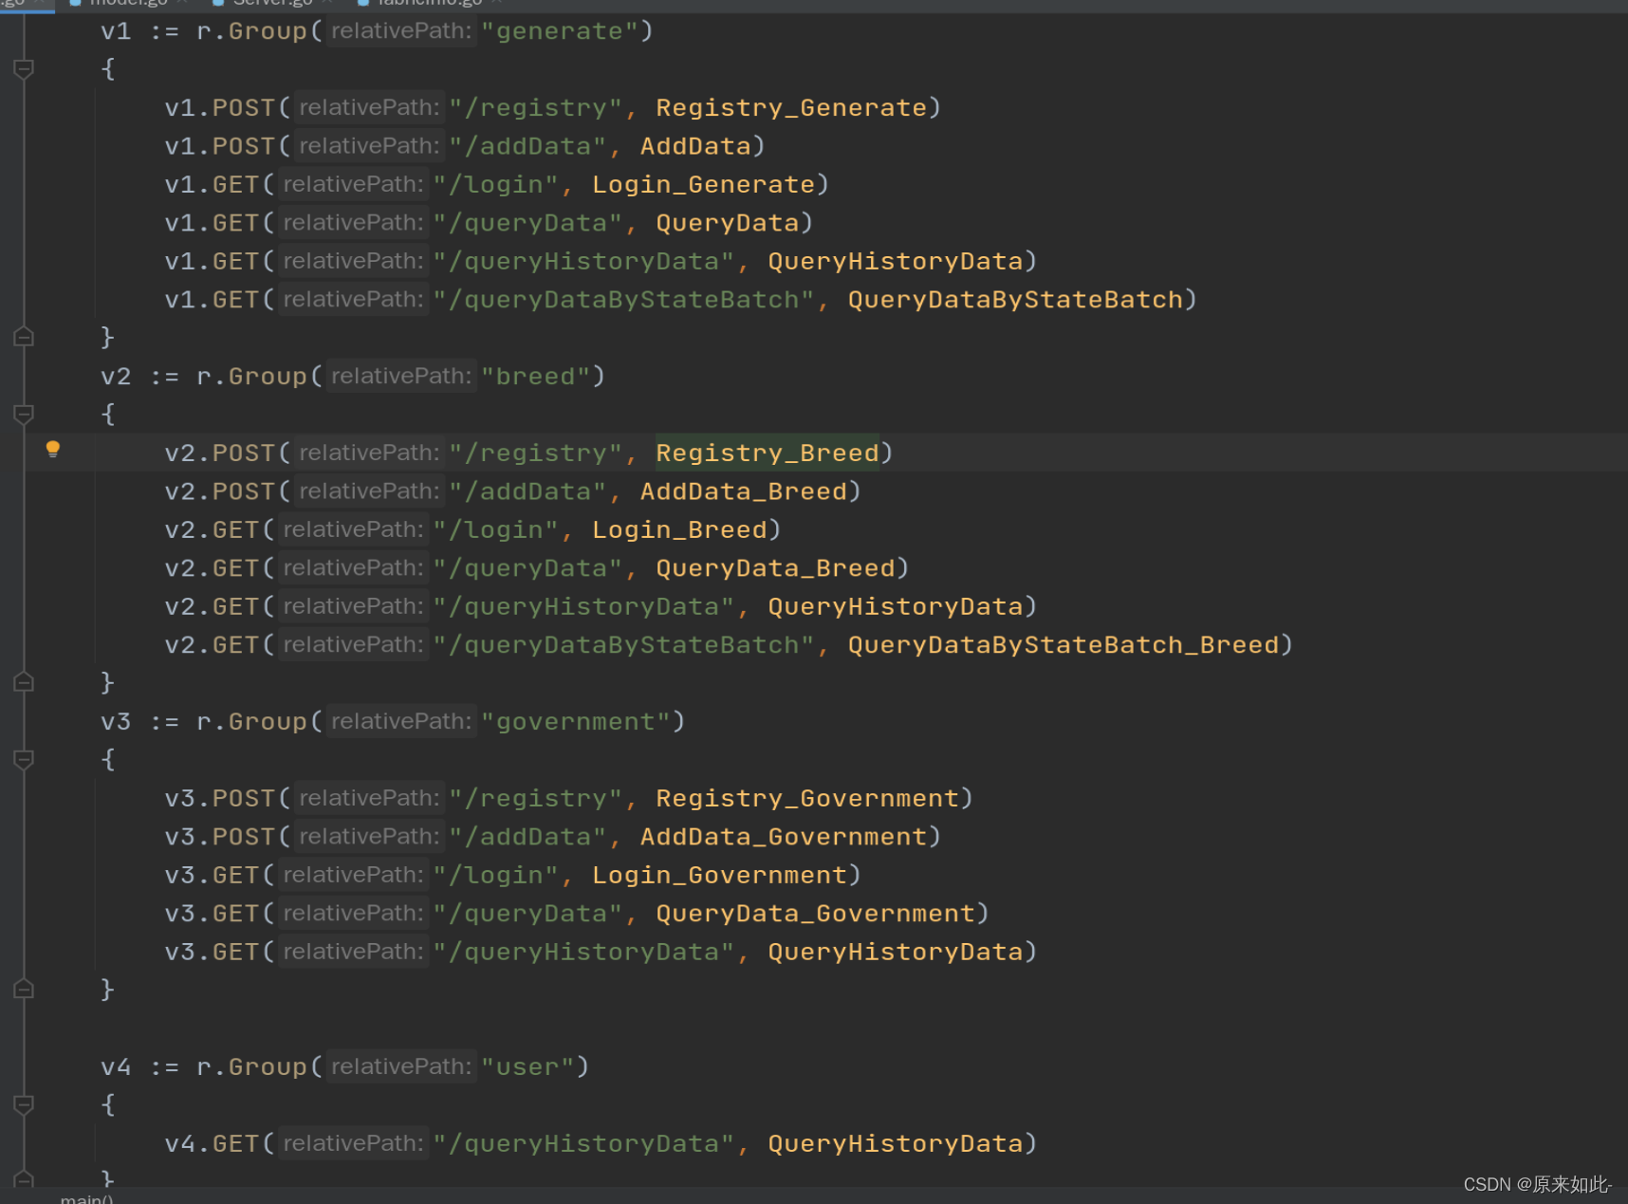Collapse the v3 government block fold marker

(24, 759)
